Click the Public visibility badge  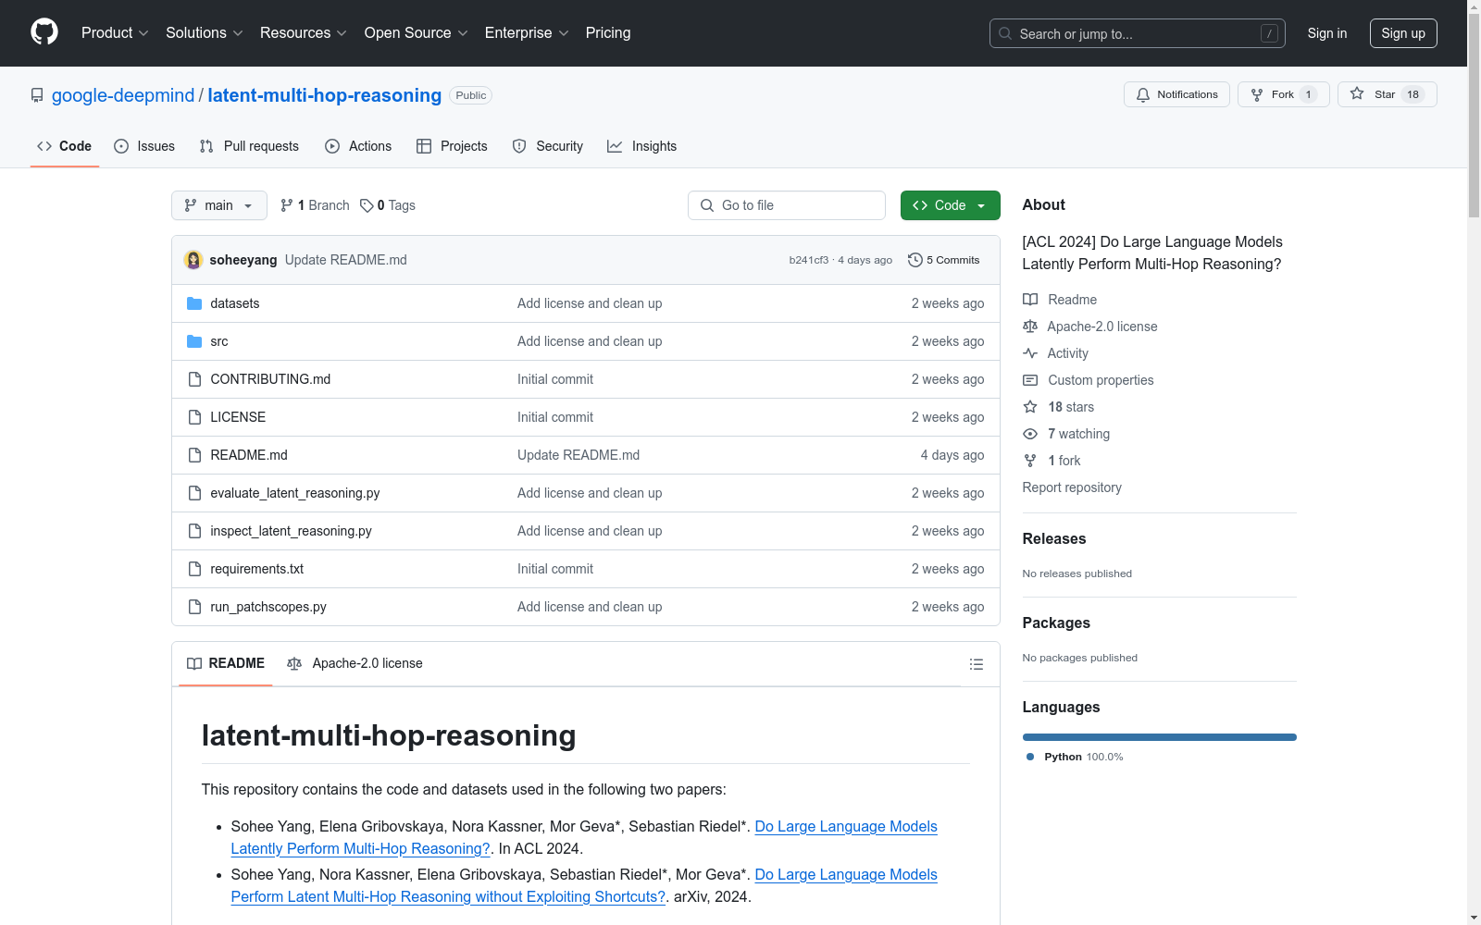tap(471, 95)
